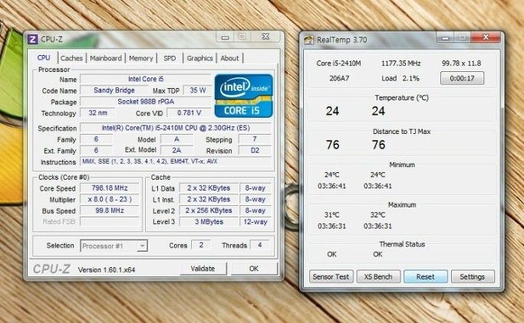Screen dimensions: 524x323
Task: Close the RealTemp window
Action: tap(486, 37)
